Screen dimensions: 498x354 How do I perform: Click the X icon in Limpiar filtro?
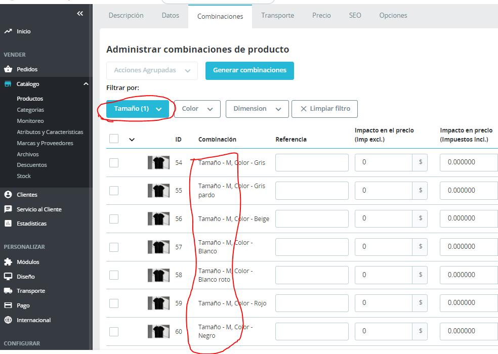click(303, 109)
